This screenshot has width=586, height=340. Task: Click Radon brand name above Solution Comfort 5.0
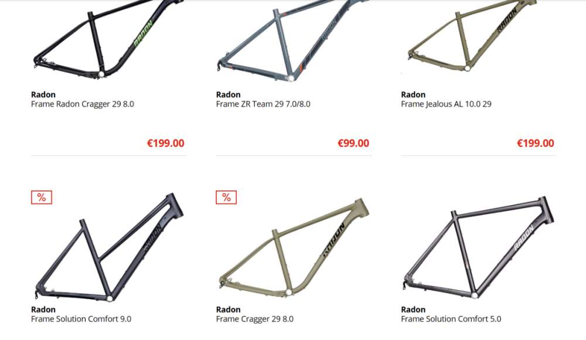coord(413,310)
